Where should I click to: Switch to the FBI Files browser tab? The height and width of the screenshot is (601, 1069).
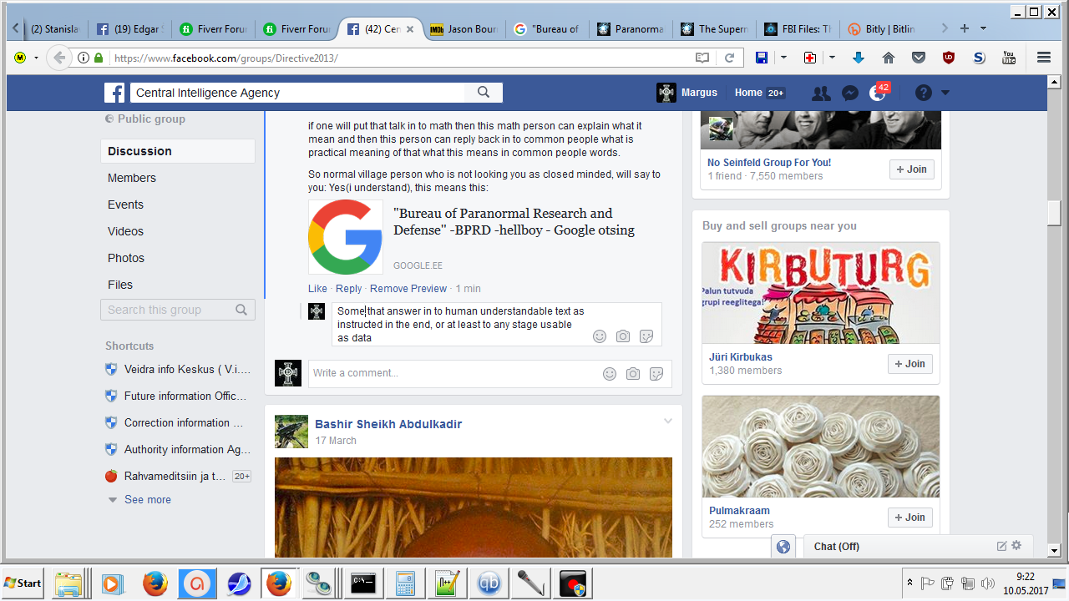(x=798, y=29)
